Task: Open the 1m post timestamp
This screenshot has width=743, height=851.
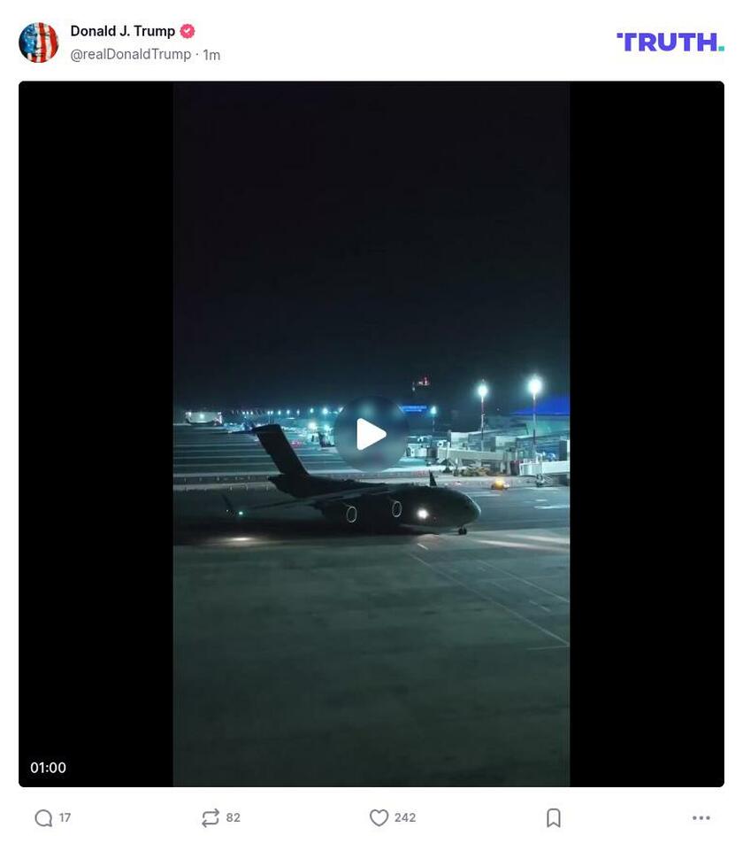Action: [211, 56]
